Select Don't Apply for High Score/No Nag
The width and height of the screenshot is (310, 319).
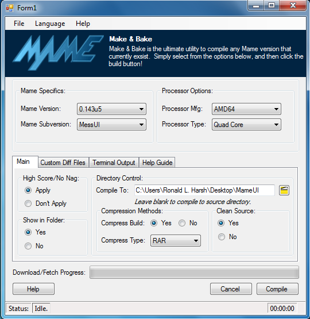(28, 203)
